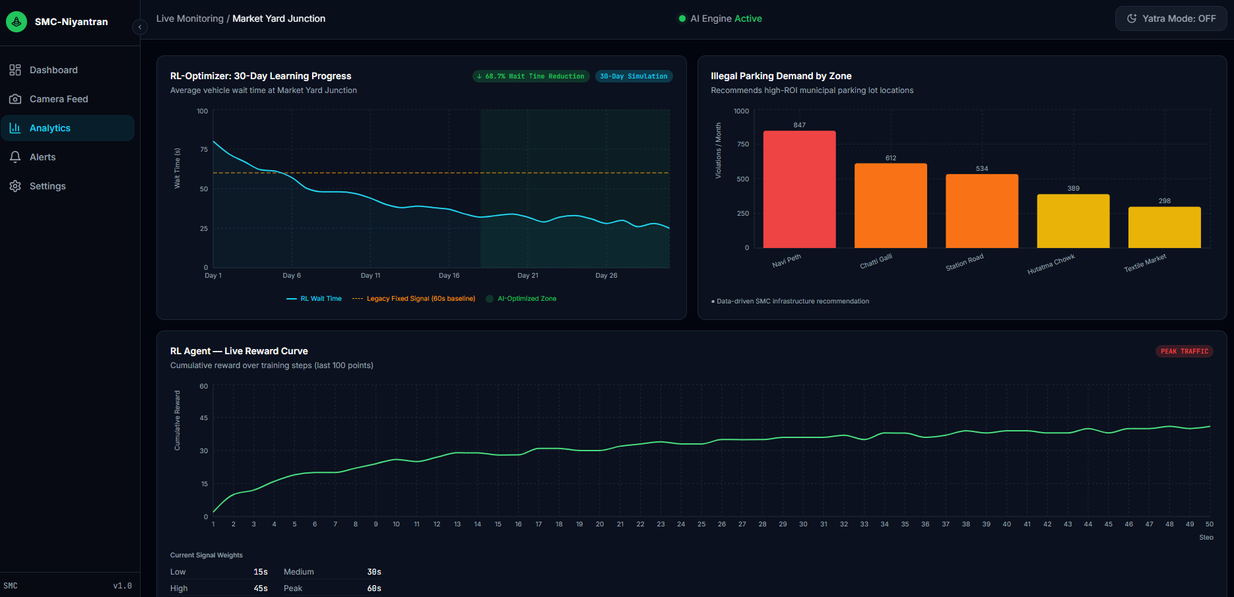The height and width of the screenshot is (597, 1234).
Task: Hide the Legacy Fixed Signal baseline series
Action: coord(414,299)
